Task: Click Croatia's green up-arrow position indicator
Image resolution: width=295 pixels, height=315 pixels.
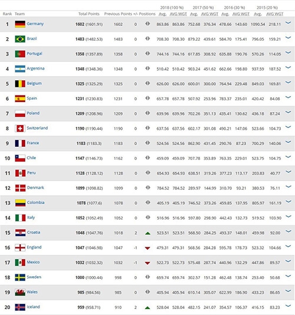Action: [147, 233]
